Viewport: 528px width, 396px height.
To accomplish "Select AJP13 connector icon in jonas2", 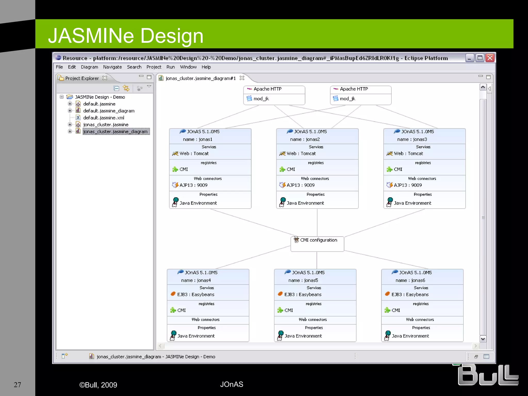I will (x=282, y=185).
